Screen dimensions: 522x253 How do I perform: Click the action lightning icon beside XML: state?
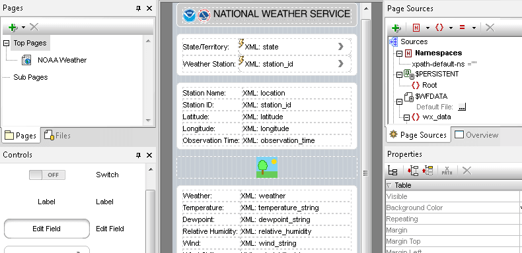coord(241,43)
